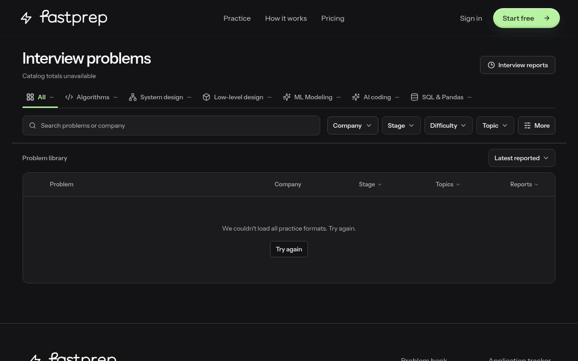The image size is (578, 361).
Task: Open the Topic filter dropdown
Action: coord(495,125)
